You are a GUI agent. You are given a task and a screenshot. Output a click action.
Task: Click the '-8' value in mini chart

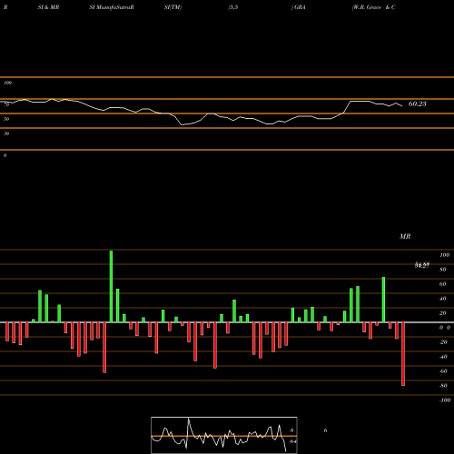pos(291,430)
